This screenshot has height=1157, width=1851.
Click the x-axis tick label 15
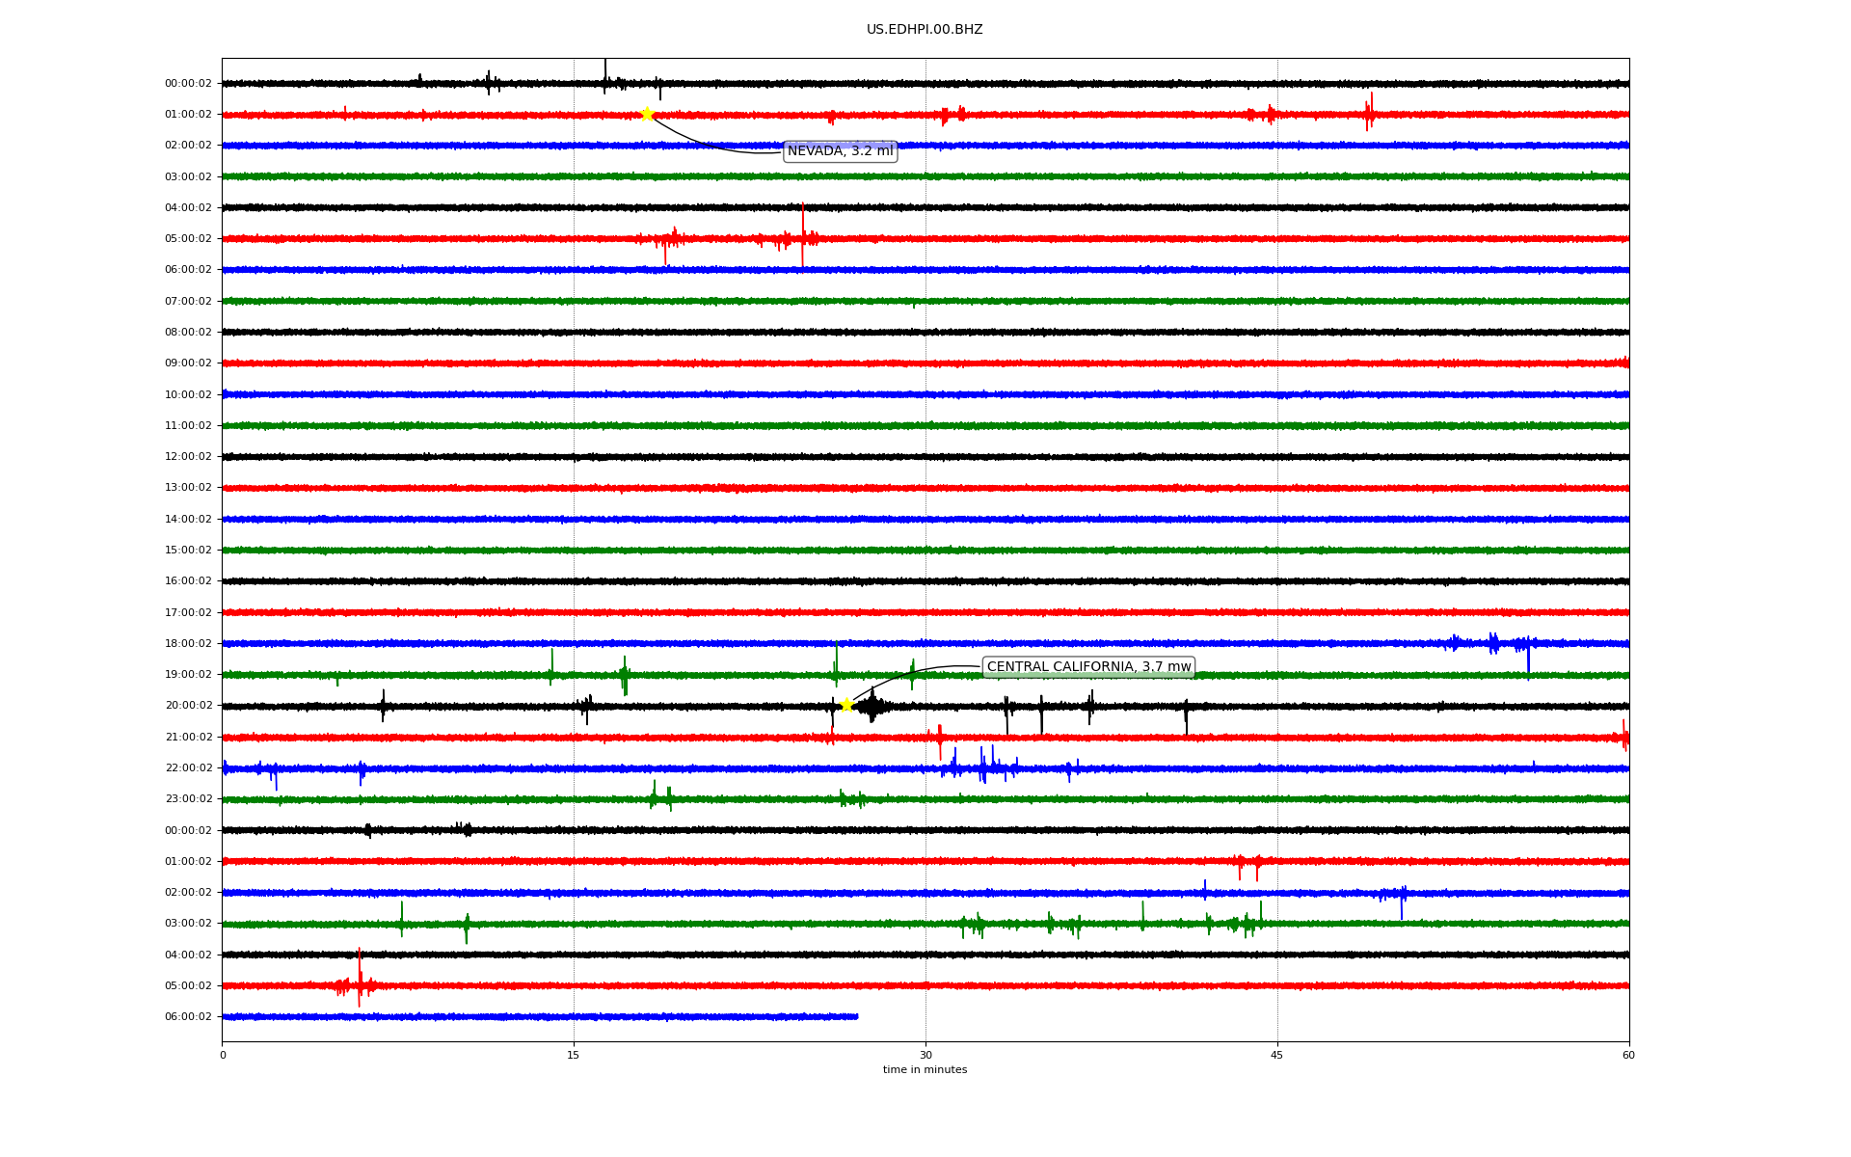574,1055
